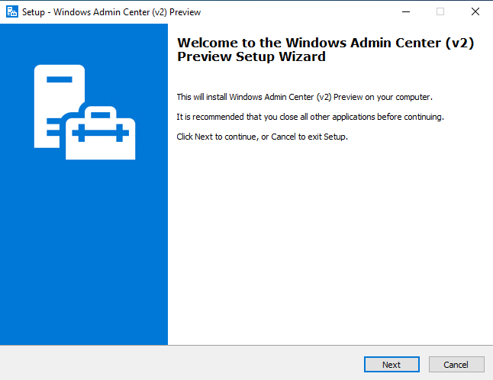The width and height of the screenshot is (493, 380).
Task: Click the horizontal separator line above buttons
Action: (x=246, y=346)
